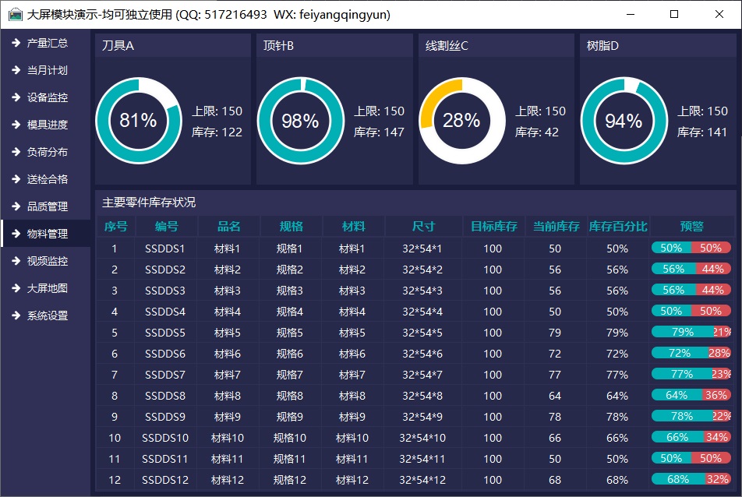The image size is (742, 497).
Task: Select the 物料管理 sidebar entry
Action: 47,234
